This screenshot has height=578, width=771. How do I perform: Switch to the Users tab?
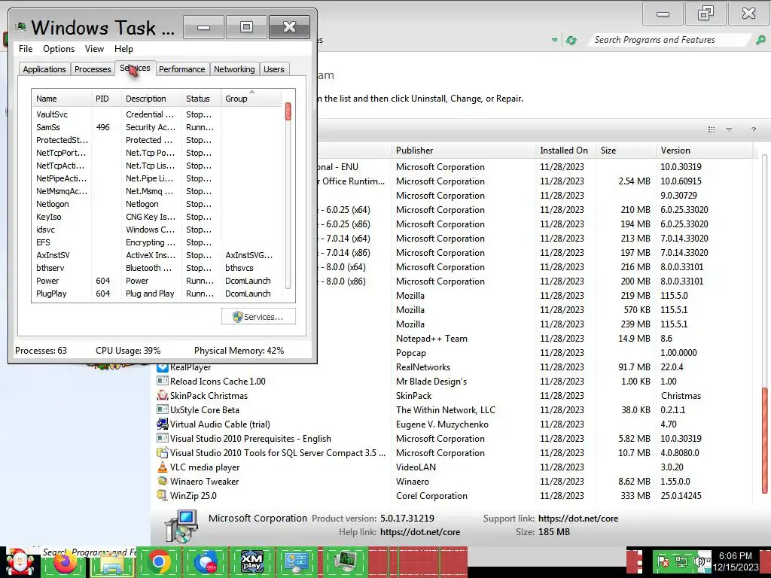274,69
